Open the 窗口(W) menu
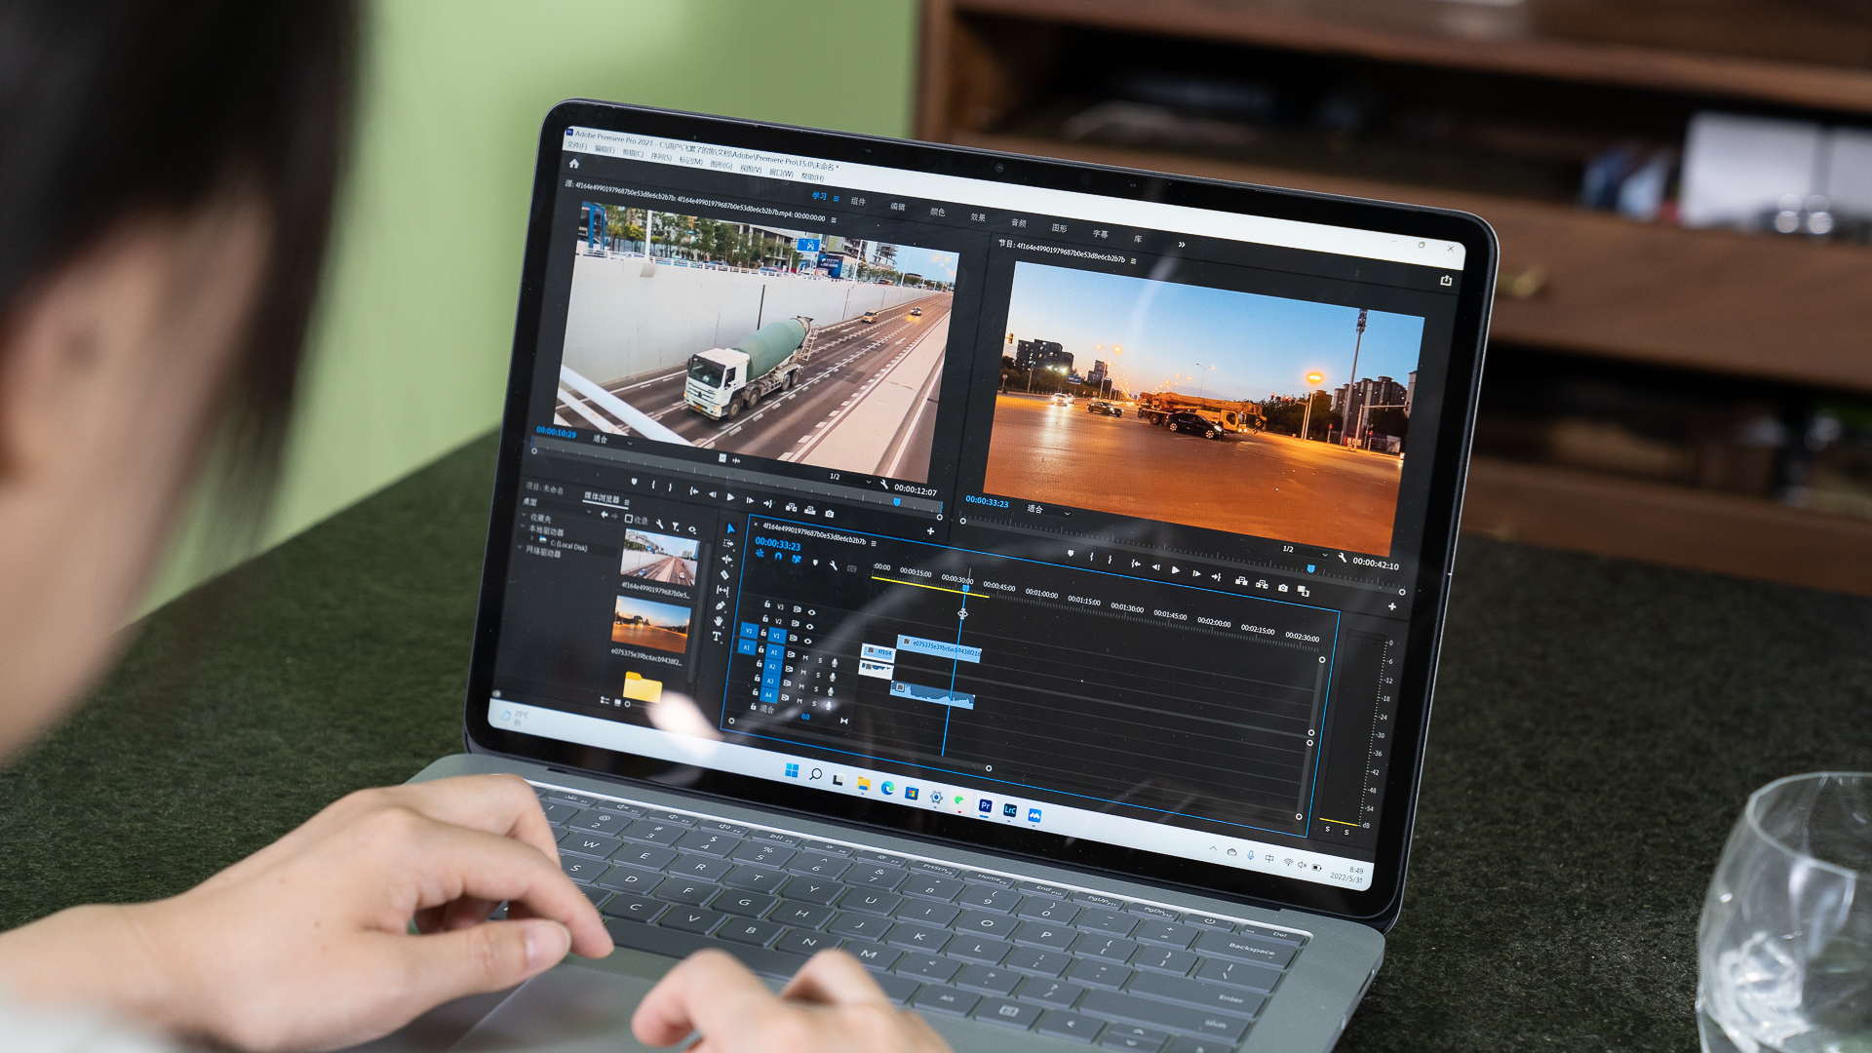The height and width of the screenshot is (1053, 1872). [x=781, y=174]
